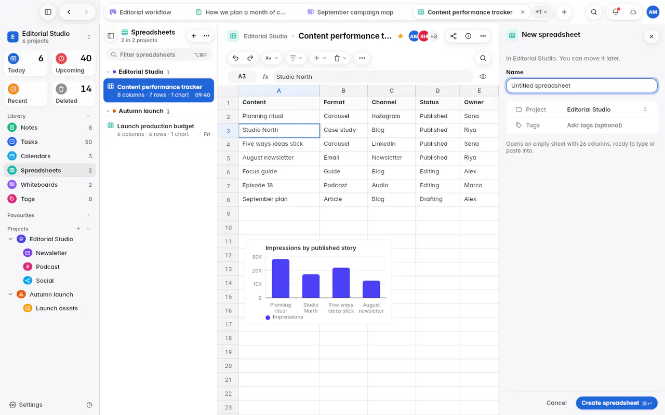This screenshot has height=415, width=665.
Task: Open the Upcoming 40 card
Action: click(74, 64)
